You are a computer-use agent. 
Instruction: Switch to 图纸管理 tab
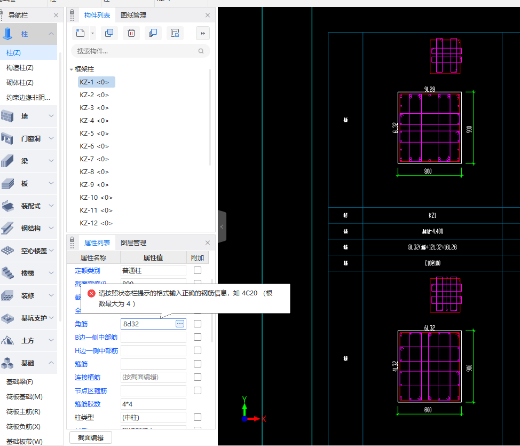pos(133,15)
